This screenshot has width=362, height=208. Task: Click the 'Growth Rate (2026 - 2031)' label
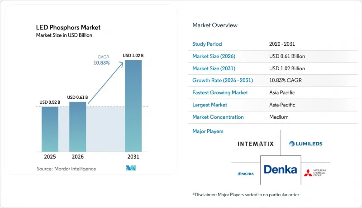(223, 80)
